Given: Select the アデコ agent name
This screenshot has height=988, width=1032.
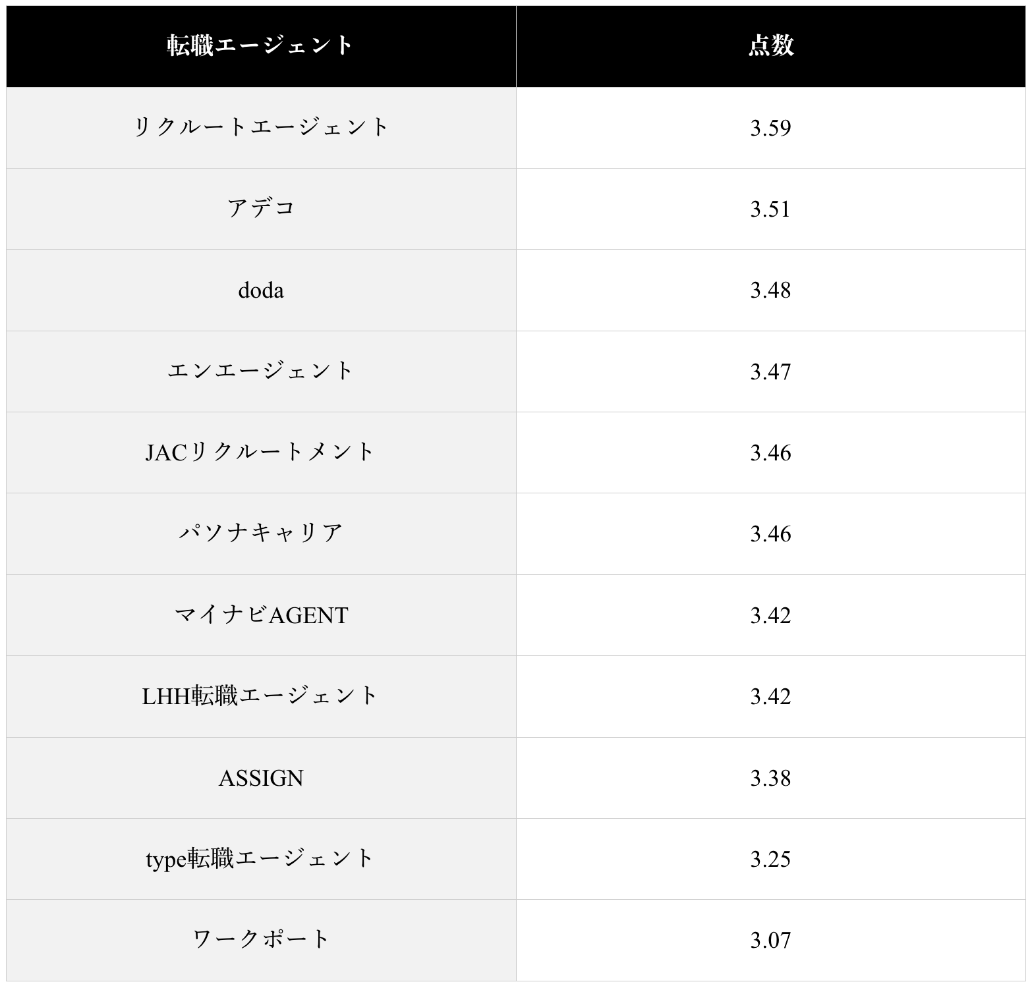Looking at the screenshot, I should tap(261, 209).
